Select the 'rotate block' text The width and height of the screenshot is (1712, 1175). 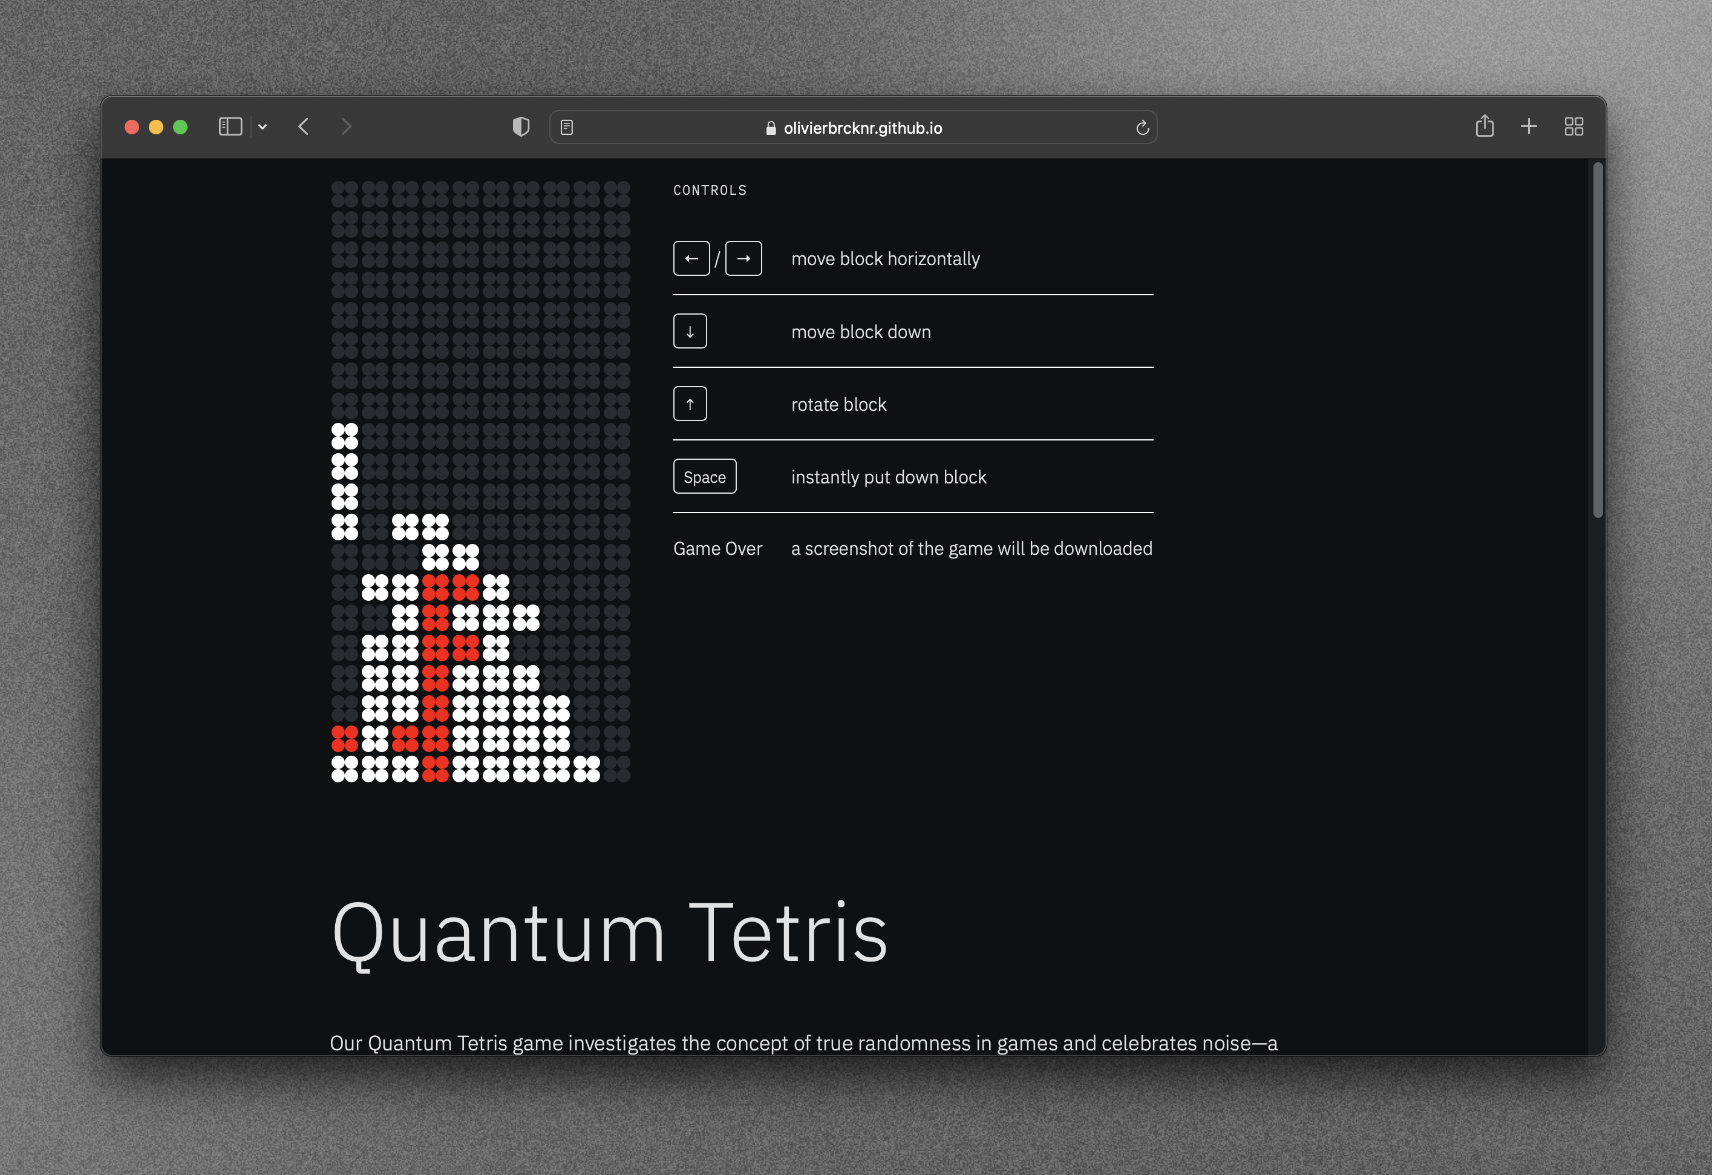(x=838, y=404)
